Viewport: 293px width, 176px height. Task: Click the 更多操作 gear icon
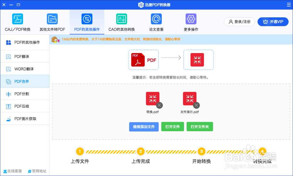pos(191,18)
